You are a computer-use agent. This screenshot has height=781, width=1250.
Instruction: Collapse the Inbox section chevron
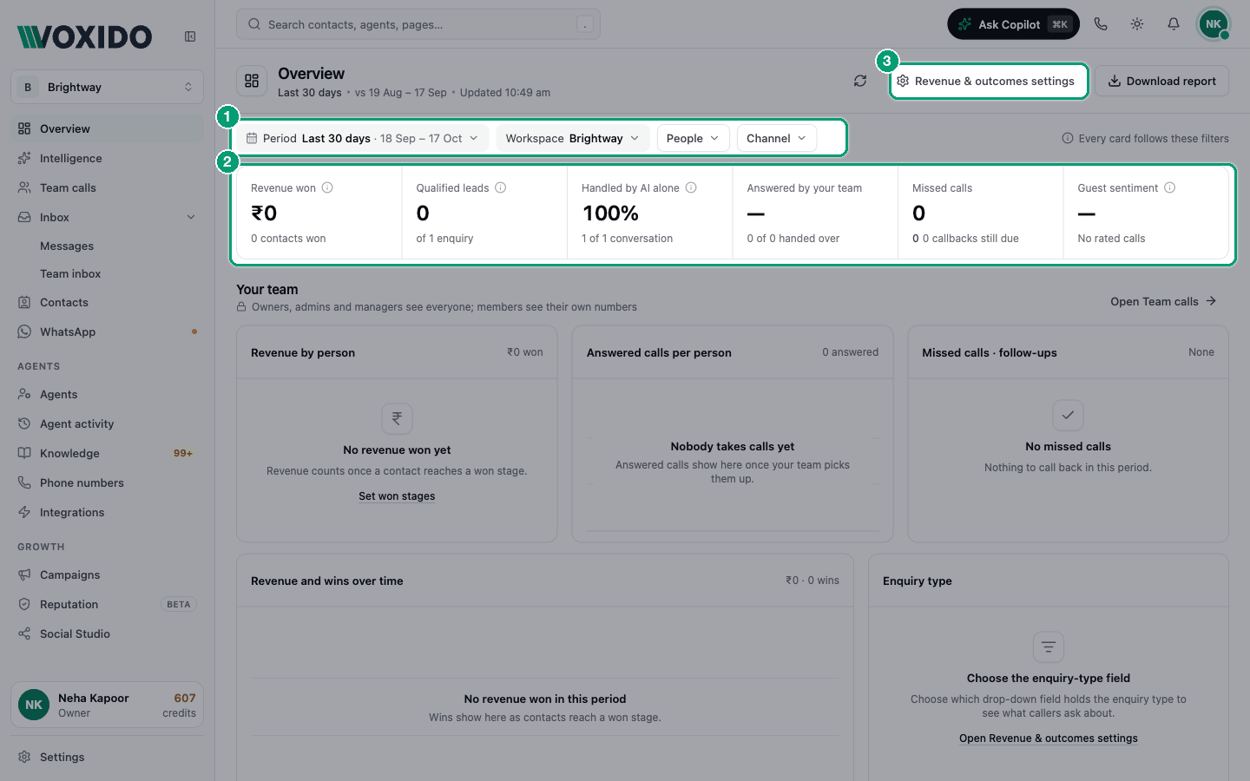point(191,217)
